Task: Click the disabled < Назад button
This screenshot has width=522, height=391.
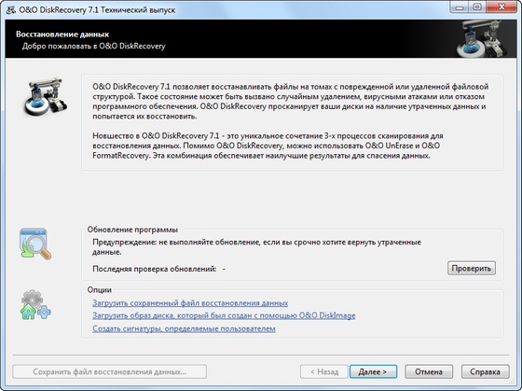Action: (324, 371)
